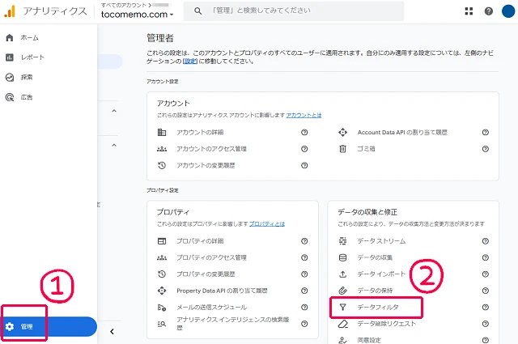Show help for プロパティの詳細
518x344 pixels.
click(304, 241)
